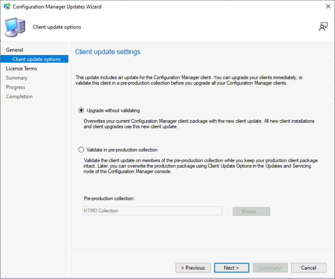Screen dimensions: 335x279
Task: Click the Client update options header title
Action: 57,27
